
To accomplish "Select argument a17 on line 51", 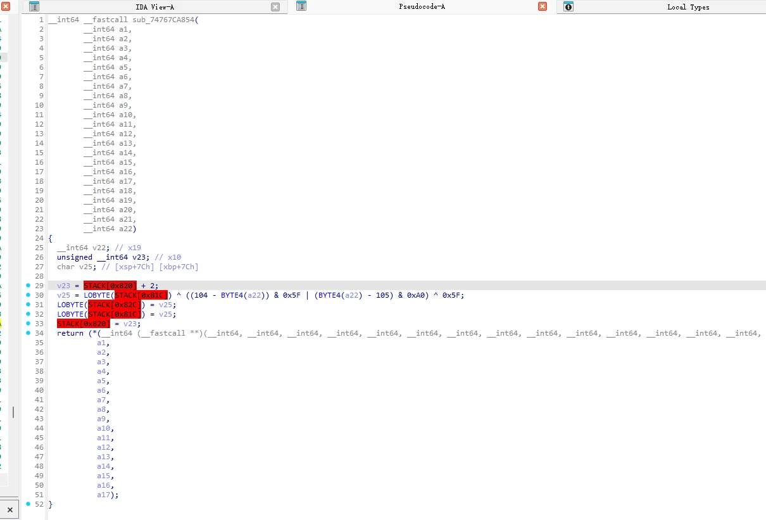I will [x=103, y=495].
